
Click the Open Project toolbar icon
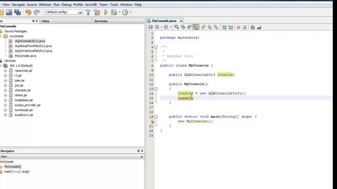coord(9,12)
